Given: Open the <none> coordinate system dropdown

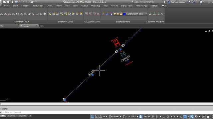Looking at the screenshot, I should [x=120, y=116].
